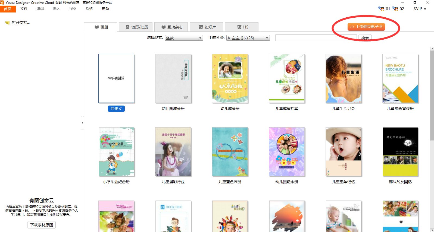
Task: Select the 儿童生活记录 template thumbnail
Action: (343, 78)
